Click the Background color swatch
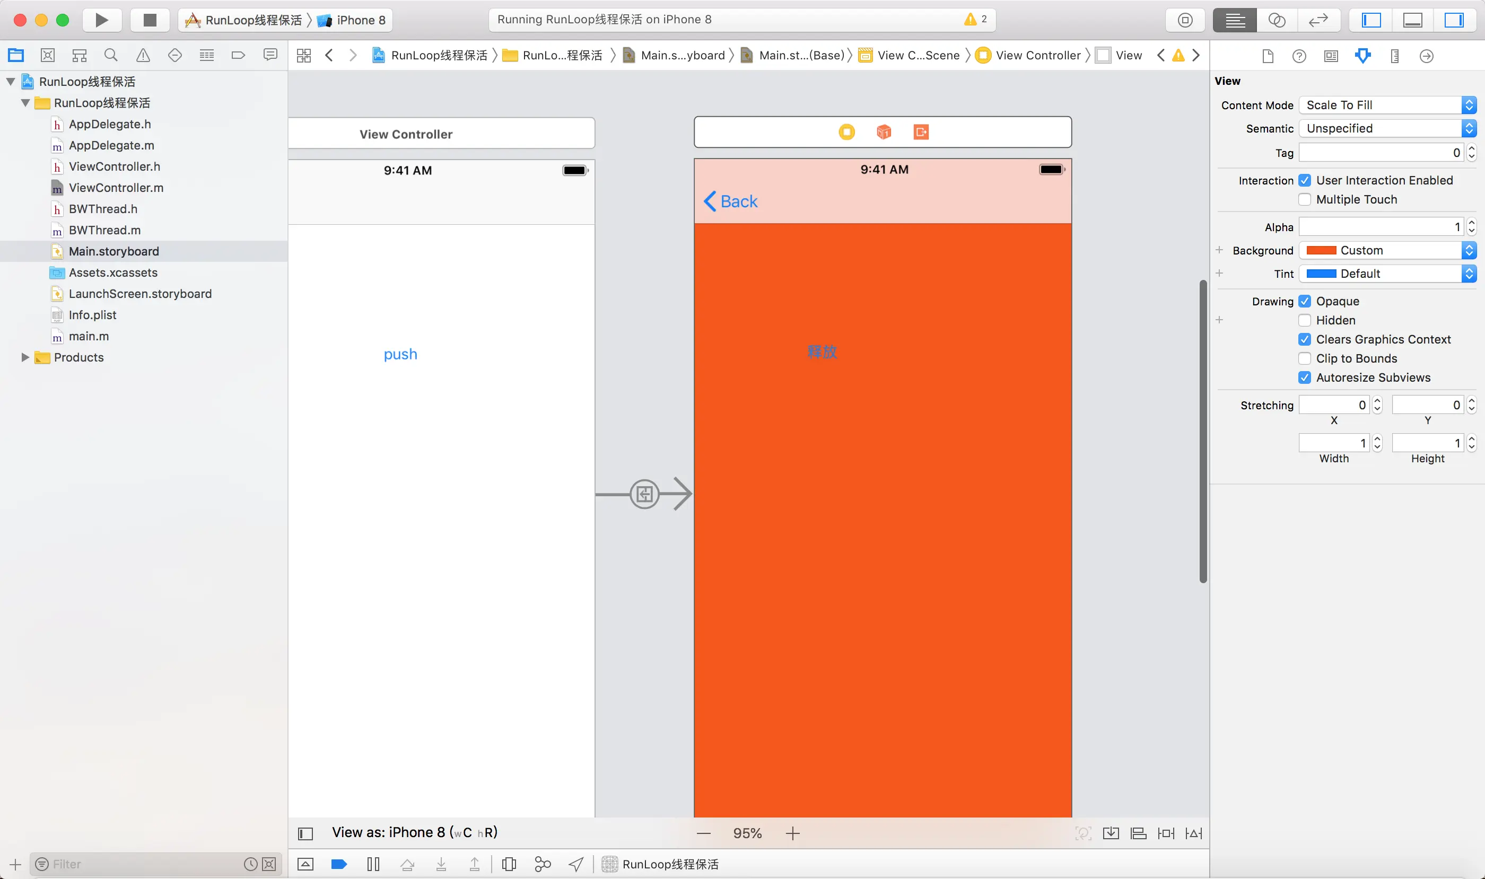The height and width of the screenshot is (879, 1485). coord(1321,251)
